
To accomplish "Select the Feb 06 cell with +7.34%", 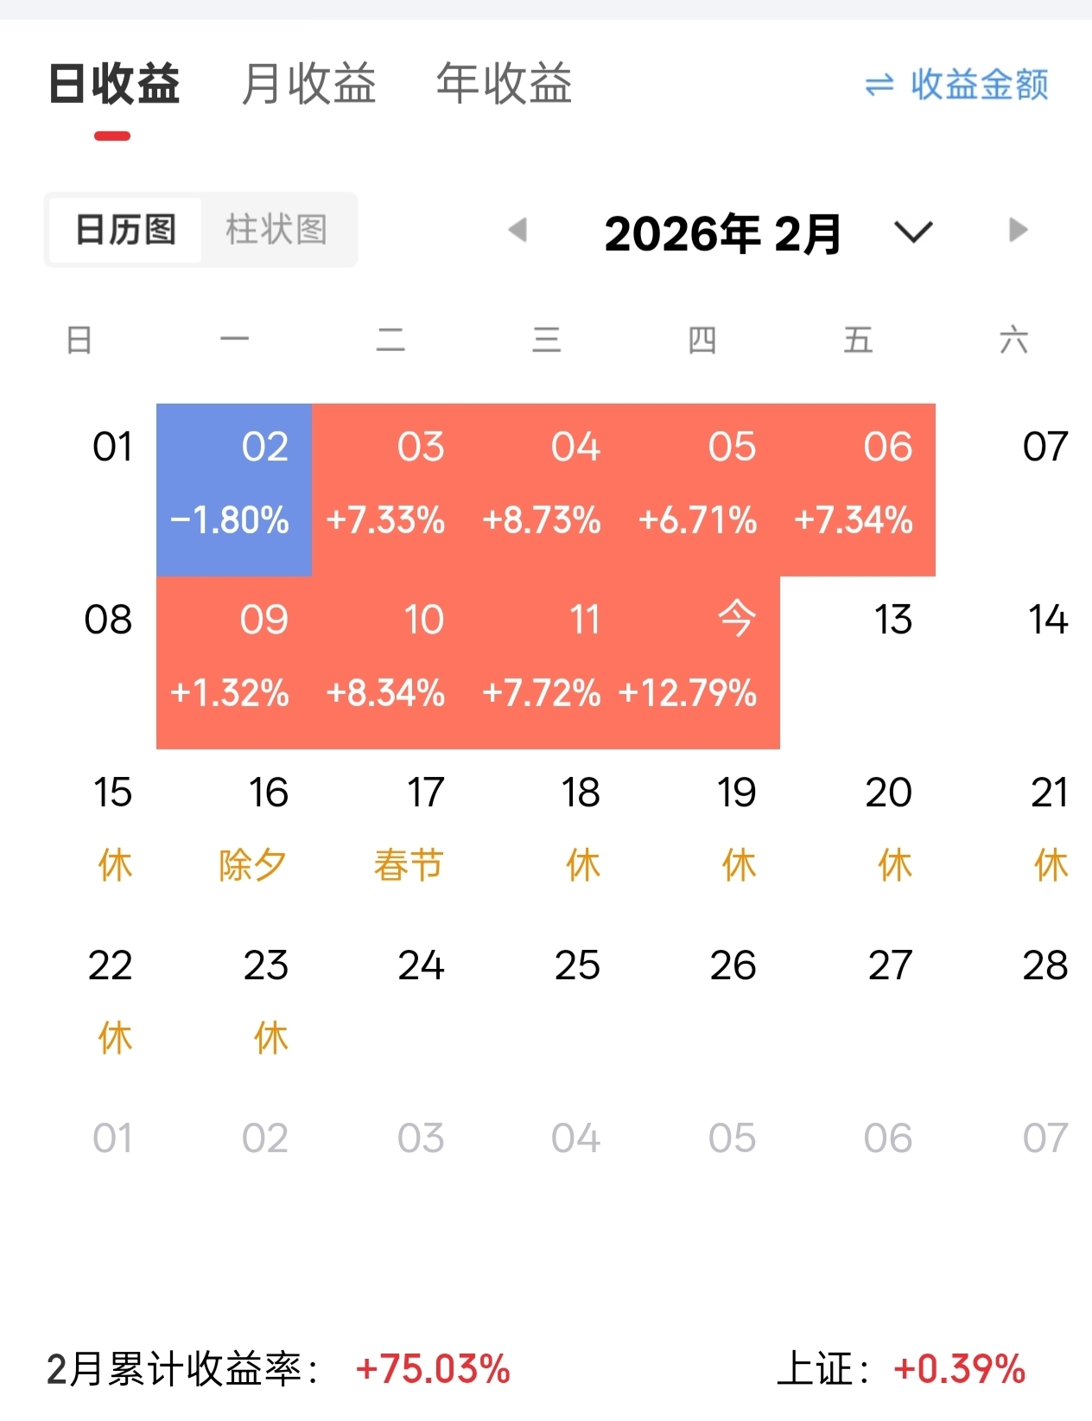I will (858, 489).
